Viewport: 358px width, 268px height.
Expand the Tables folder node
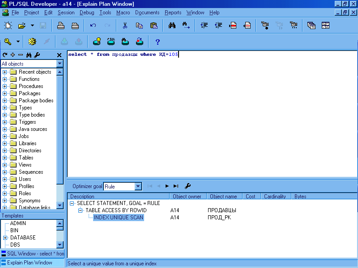[x=4, y=158]
